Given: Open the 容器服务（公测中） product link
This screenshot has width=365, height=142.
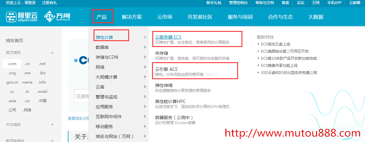Looking at the screenshot, I should click(x=174, y=117).
